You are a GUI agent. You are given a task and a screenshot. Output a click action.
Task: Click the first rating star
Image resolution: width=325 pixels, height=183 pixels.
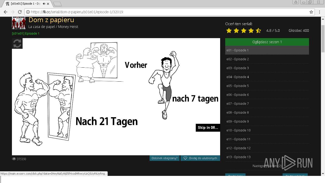click(x=229, y=31)
